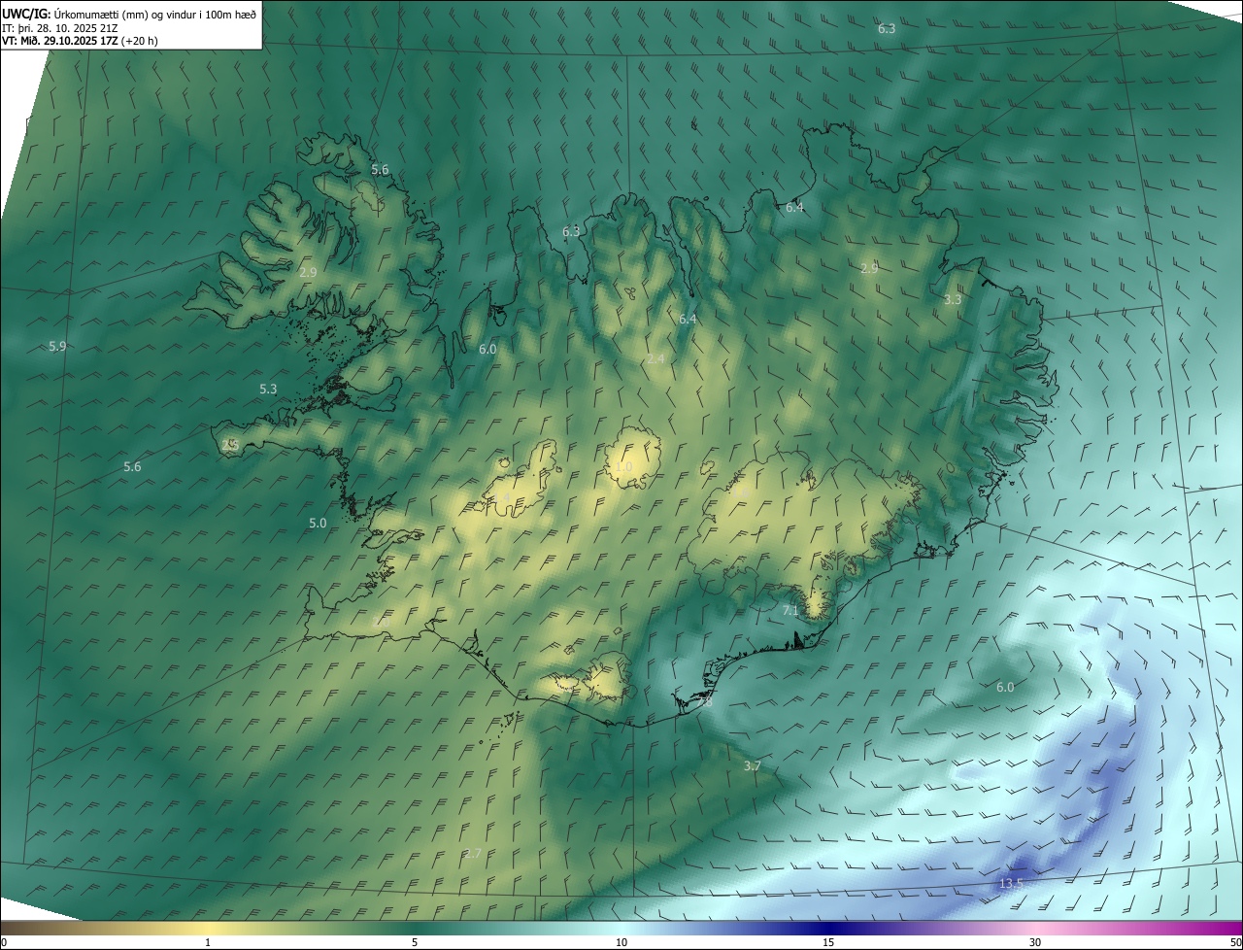Click the 5 tick on the color scale
The image size is (1243, 950).
(415, 942)
